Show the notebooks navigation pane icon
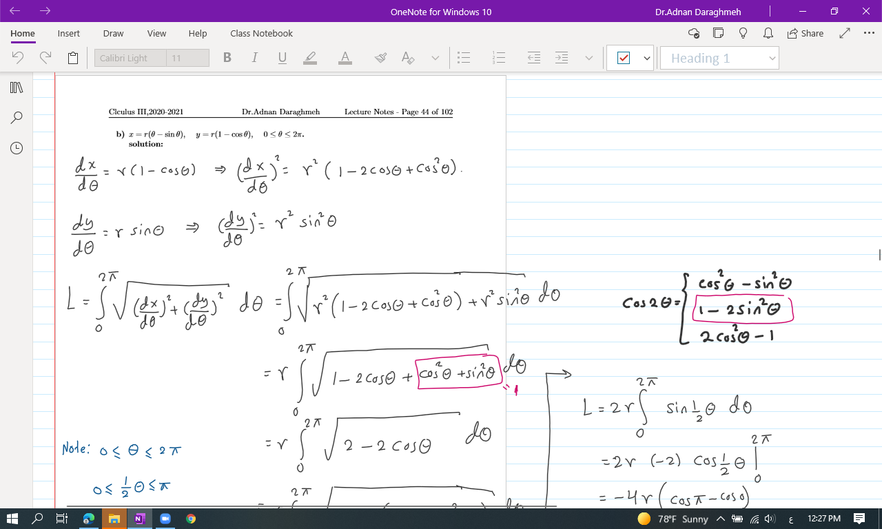This screenshot has width=882, height=529. click(x=17, y=87)
